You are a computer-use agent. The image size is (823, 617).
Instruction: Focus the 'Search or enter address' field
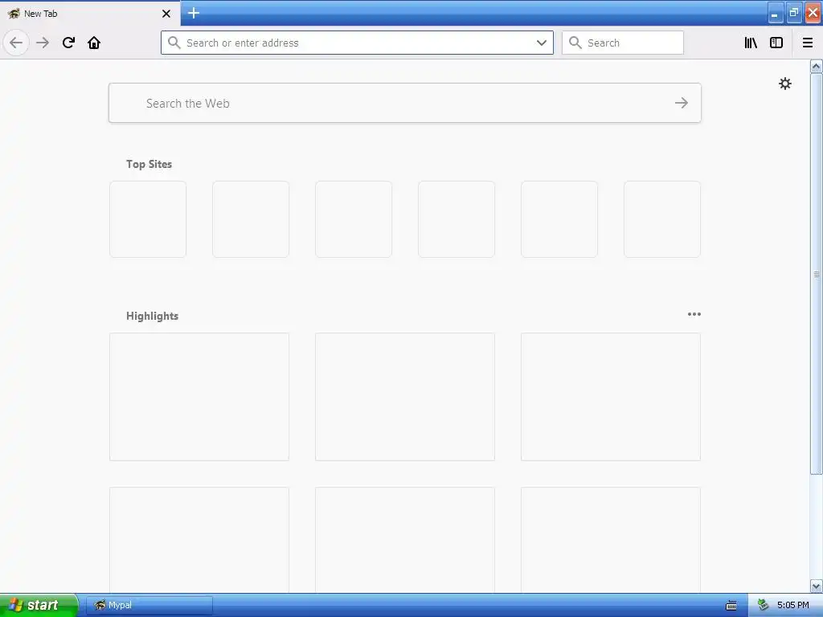[357, 43]
